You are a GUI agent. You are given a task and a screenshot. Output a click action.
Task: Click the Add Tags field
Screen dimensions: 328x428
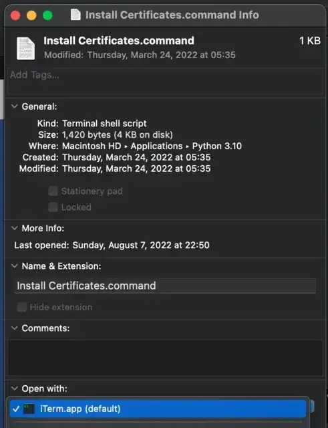(x=165, y=82)
